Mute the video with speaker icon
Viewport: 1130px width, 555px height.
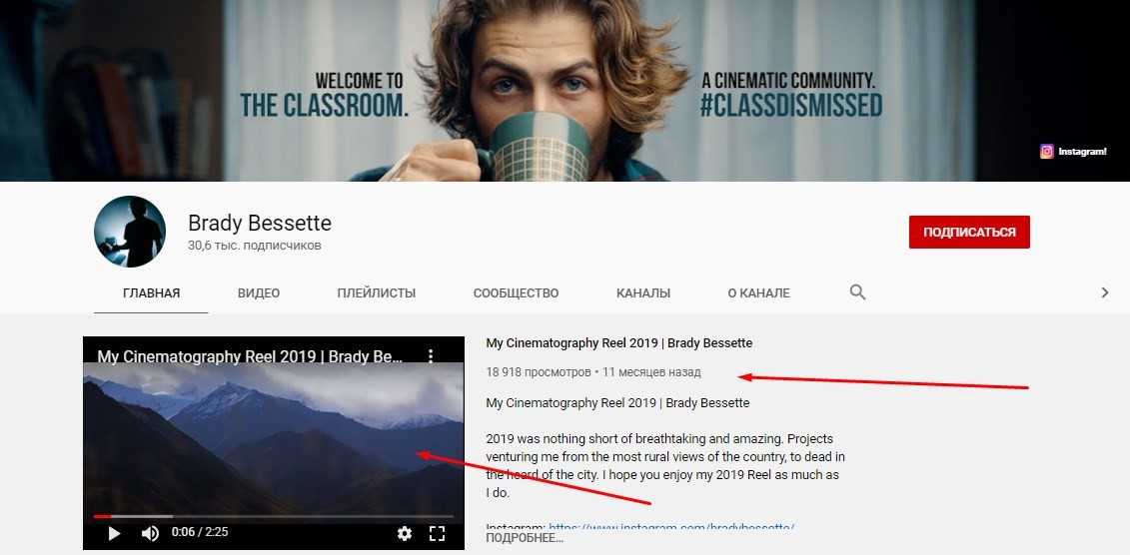click(x=150, y=533)
